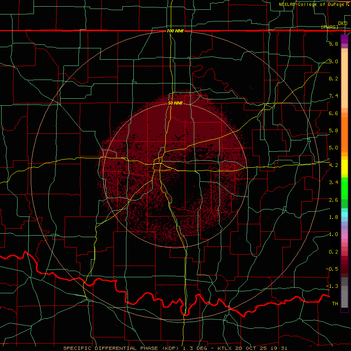Screen dimensions: 351x351
Task: Click the 1.0 scale value
Action: pyautogui.click(x=333, y=234)
